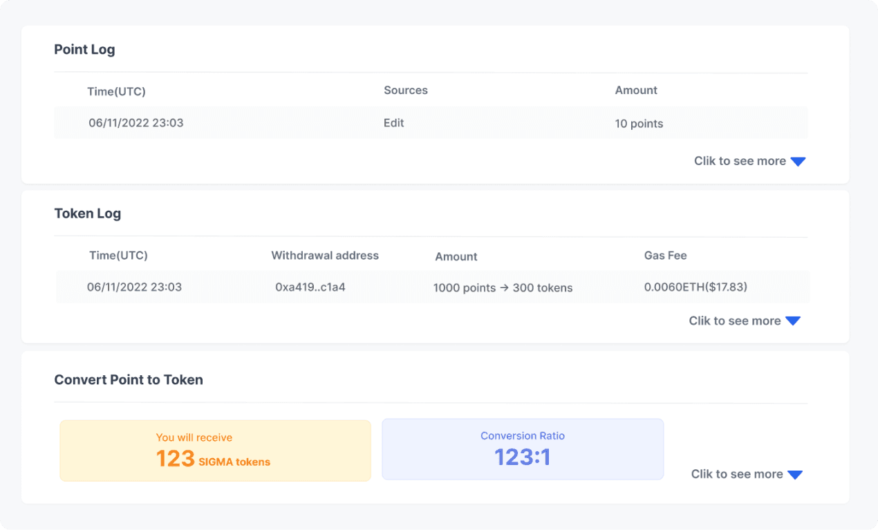This screenshot has height=530, width=878.
Task: Select the Point Log section title
Action: [x=84, y=49]
